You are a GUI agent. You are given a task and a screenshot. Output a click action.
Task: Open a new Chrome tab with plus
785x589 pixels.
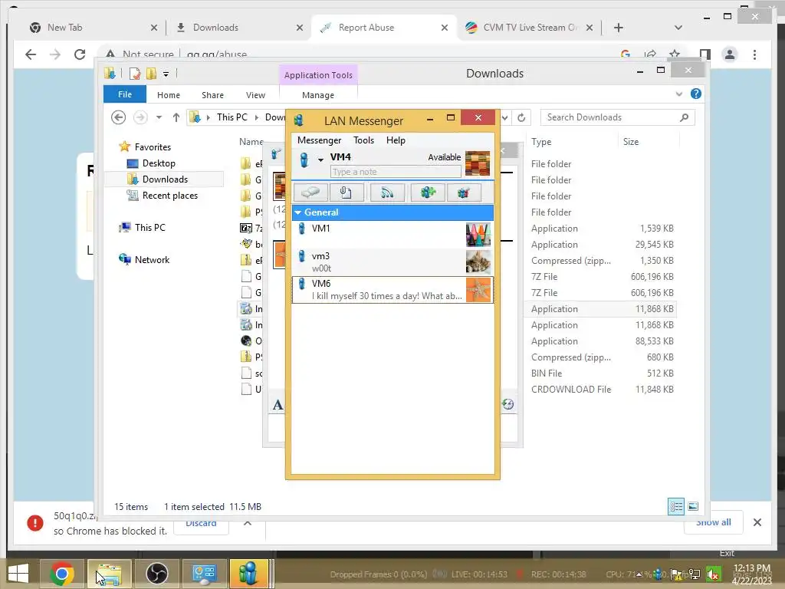click(619, 28)
